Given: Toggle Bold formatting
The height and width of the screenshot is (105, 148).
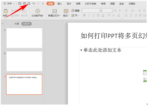Looking at the screenshot, I should (x=84, y=15).
